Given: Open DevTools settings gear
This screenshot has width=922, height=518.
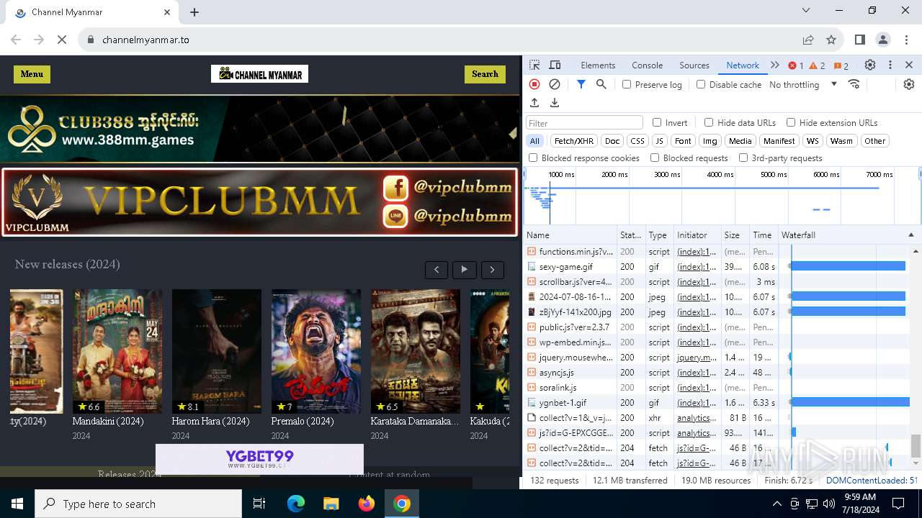Looking at the screenshot, I should point(870,65).
